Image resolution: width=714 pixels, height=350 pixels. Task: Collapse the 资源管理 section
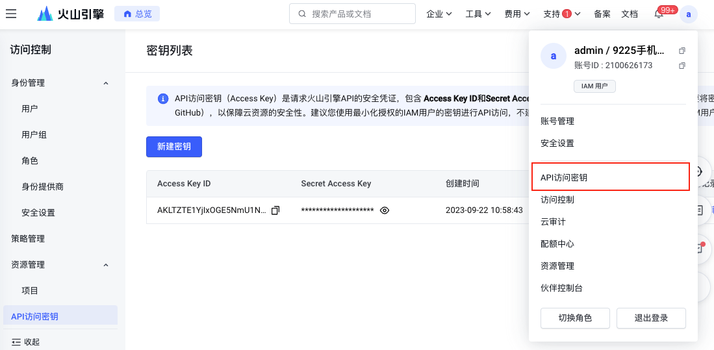(106, 265)
